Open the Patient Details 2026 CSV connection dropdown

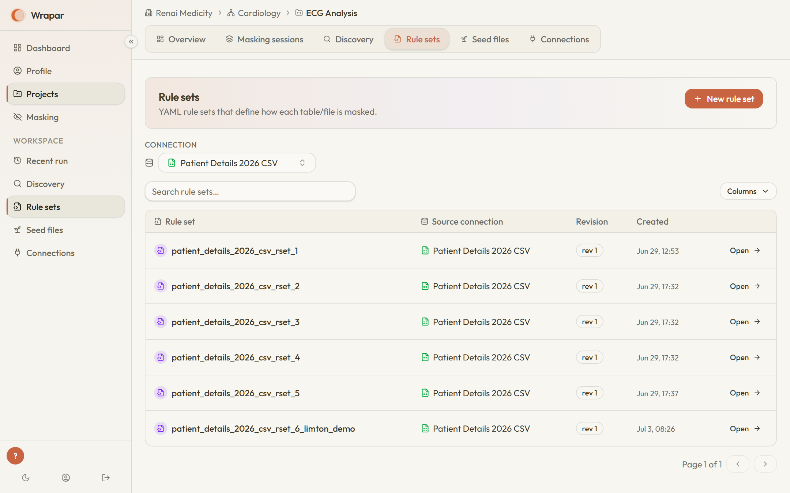click(x=237, y=163)
